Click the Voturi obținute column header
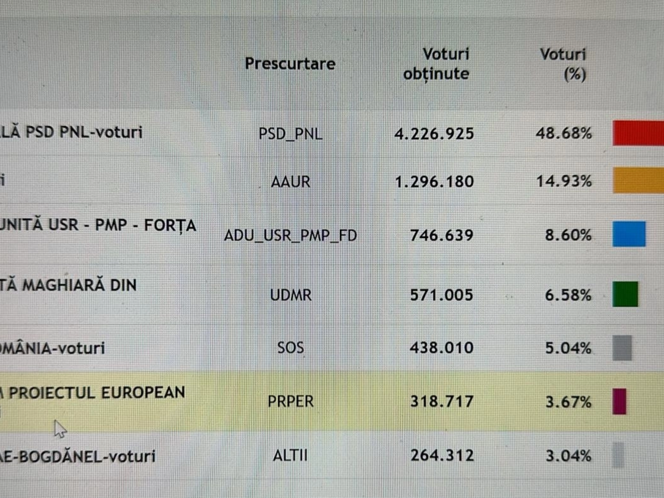Viewport: 664px width, 498px height. [436, 64]
